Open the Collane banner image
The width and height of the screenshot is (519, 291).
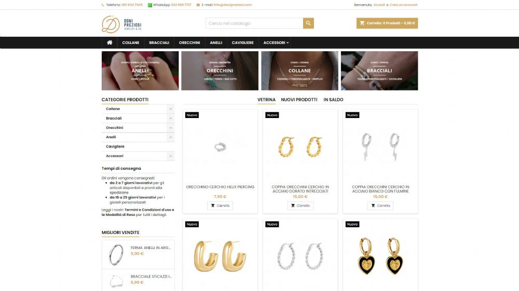[x=299, y=71]
